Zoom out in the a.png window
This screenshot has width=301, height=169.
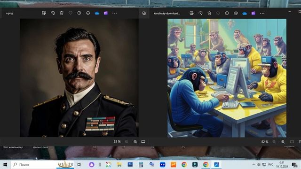[127, 142]
